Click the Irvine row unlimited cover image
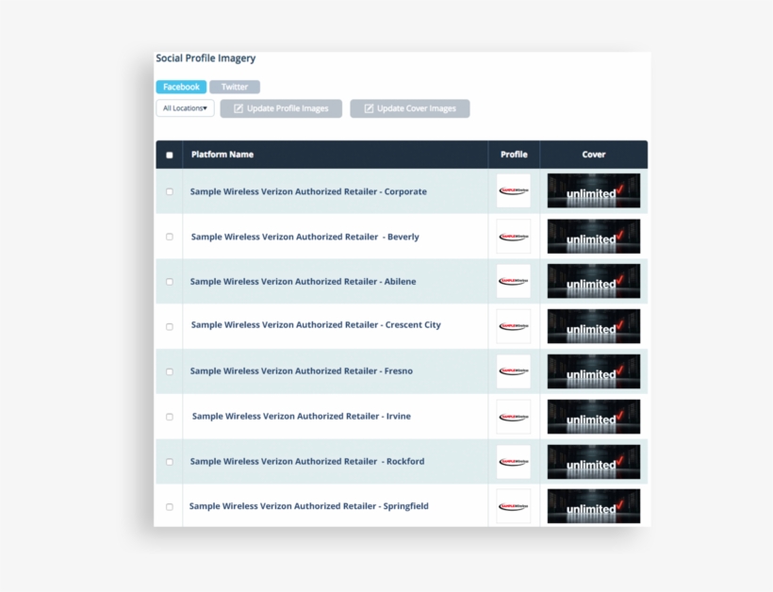This screenshot has width=773, height=592. 594,417
